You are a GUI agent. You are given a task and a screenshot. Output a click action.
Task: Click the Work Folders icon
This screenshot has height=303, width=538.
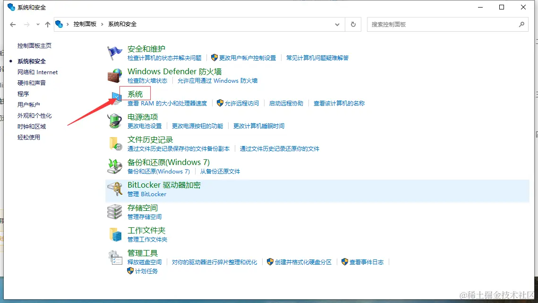115,234
